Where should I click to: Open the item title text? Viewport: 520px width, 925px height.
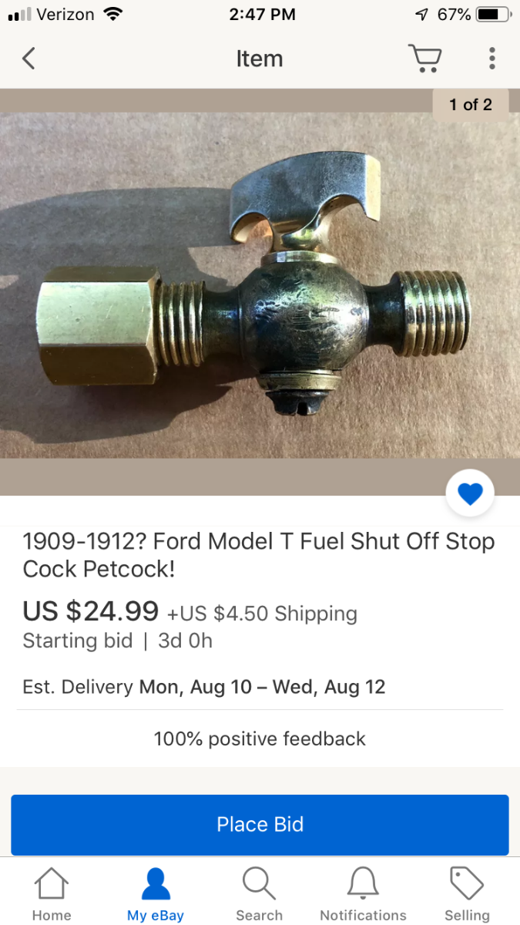pyautogui.click(x=259, y=555)
